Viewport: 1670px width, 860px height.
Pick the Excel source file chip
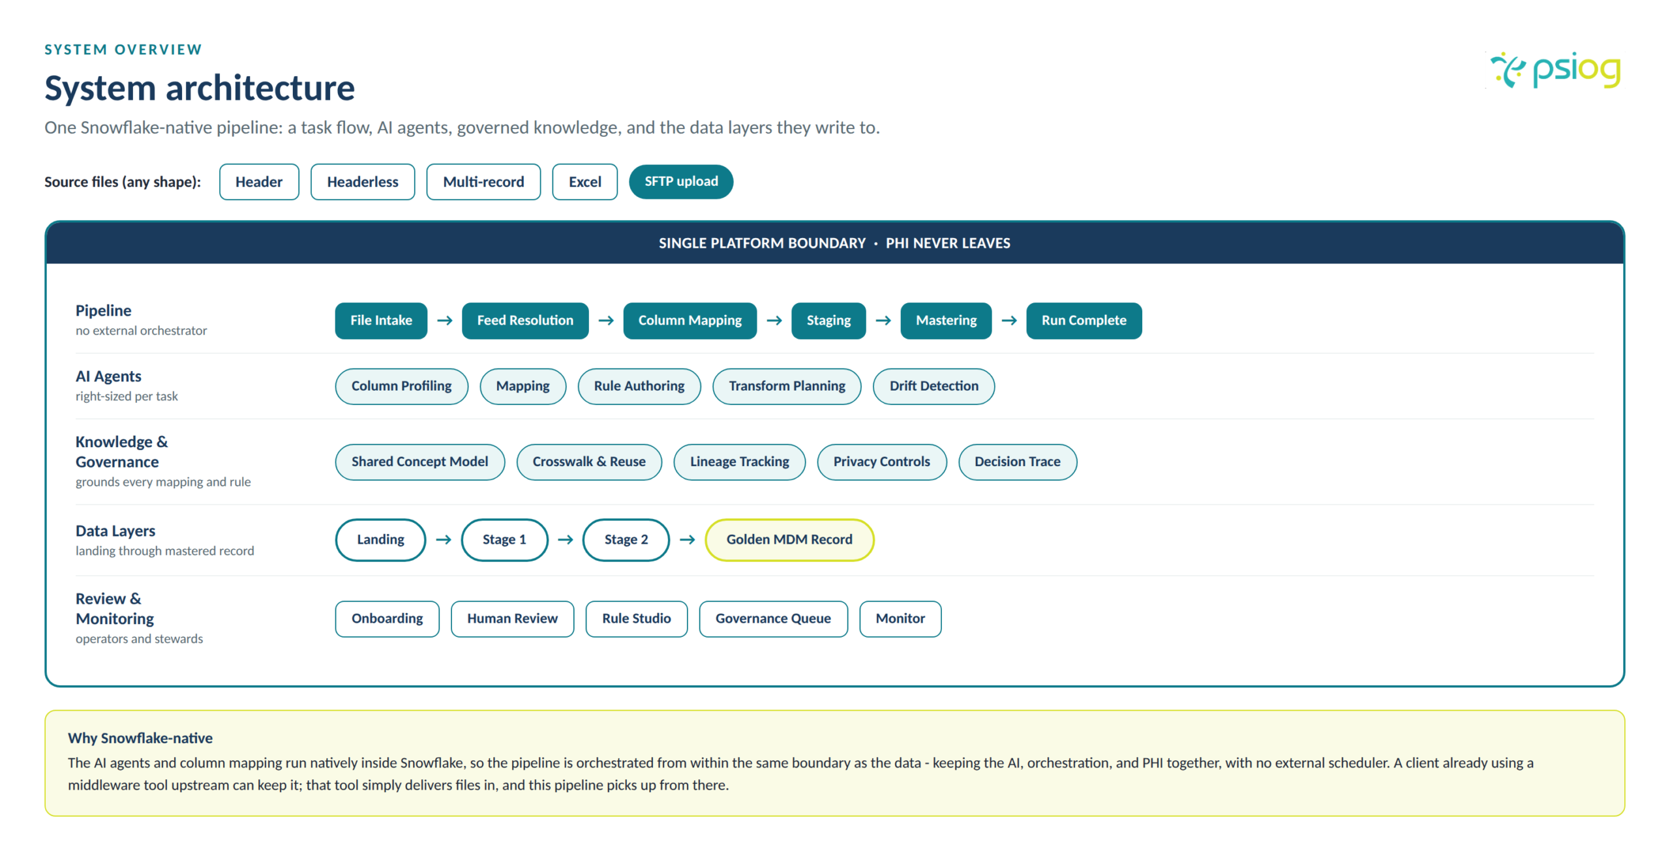[584, 181]
